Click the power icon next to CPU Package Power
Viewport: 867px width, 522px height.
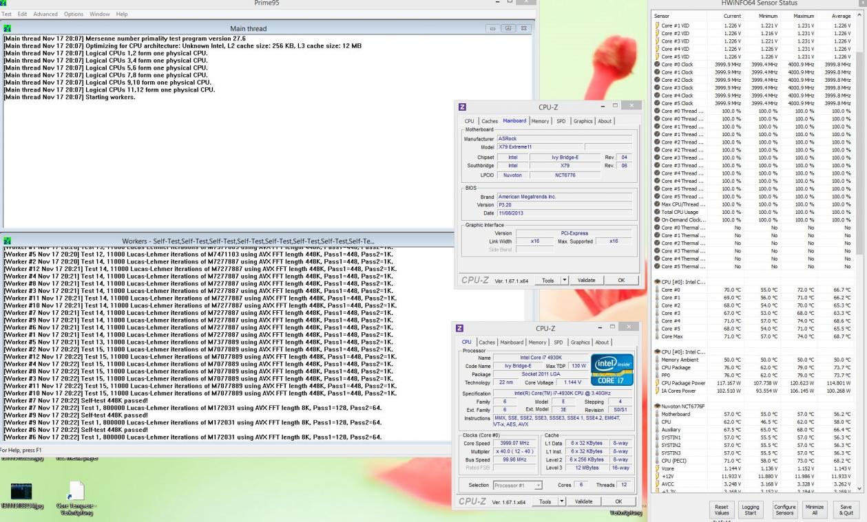point(656,382)
